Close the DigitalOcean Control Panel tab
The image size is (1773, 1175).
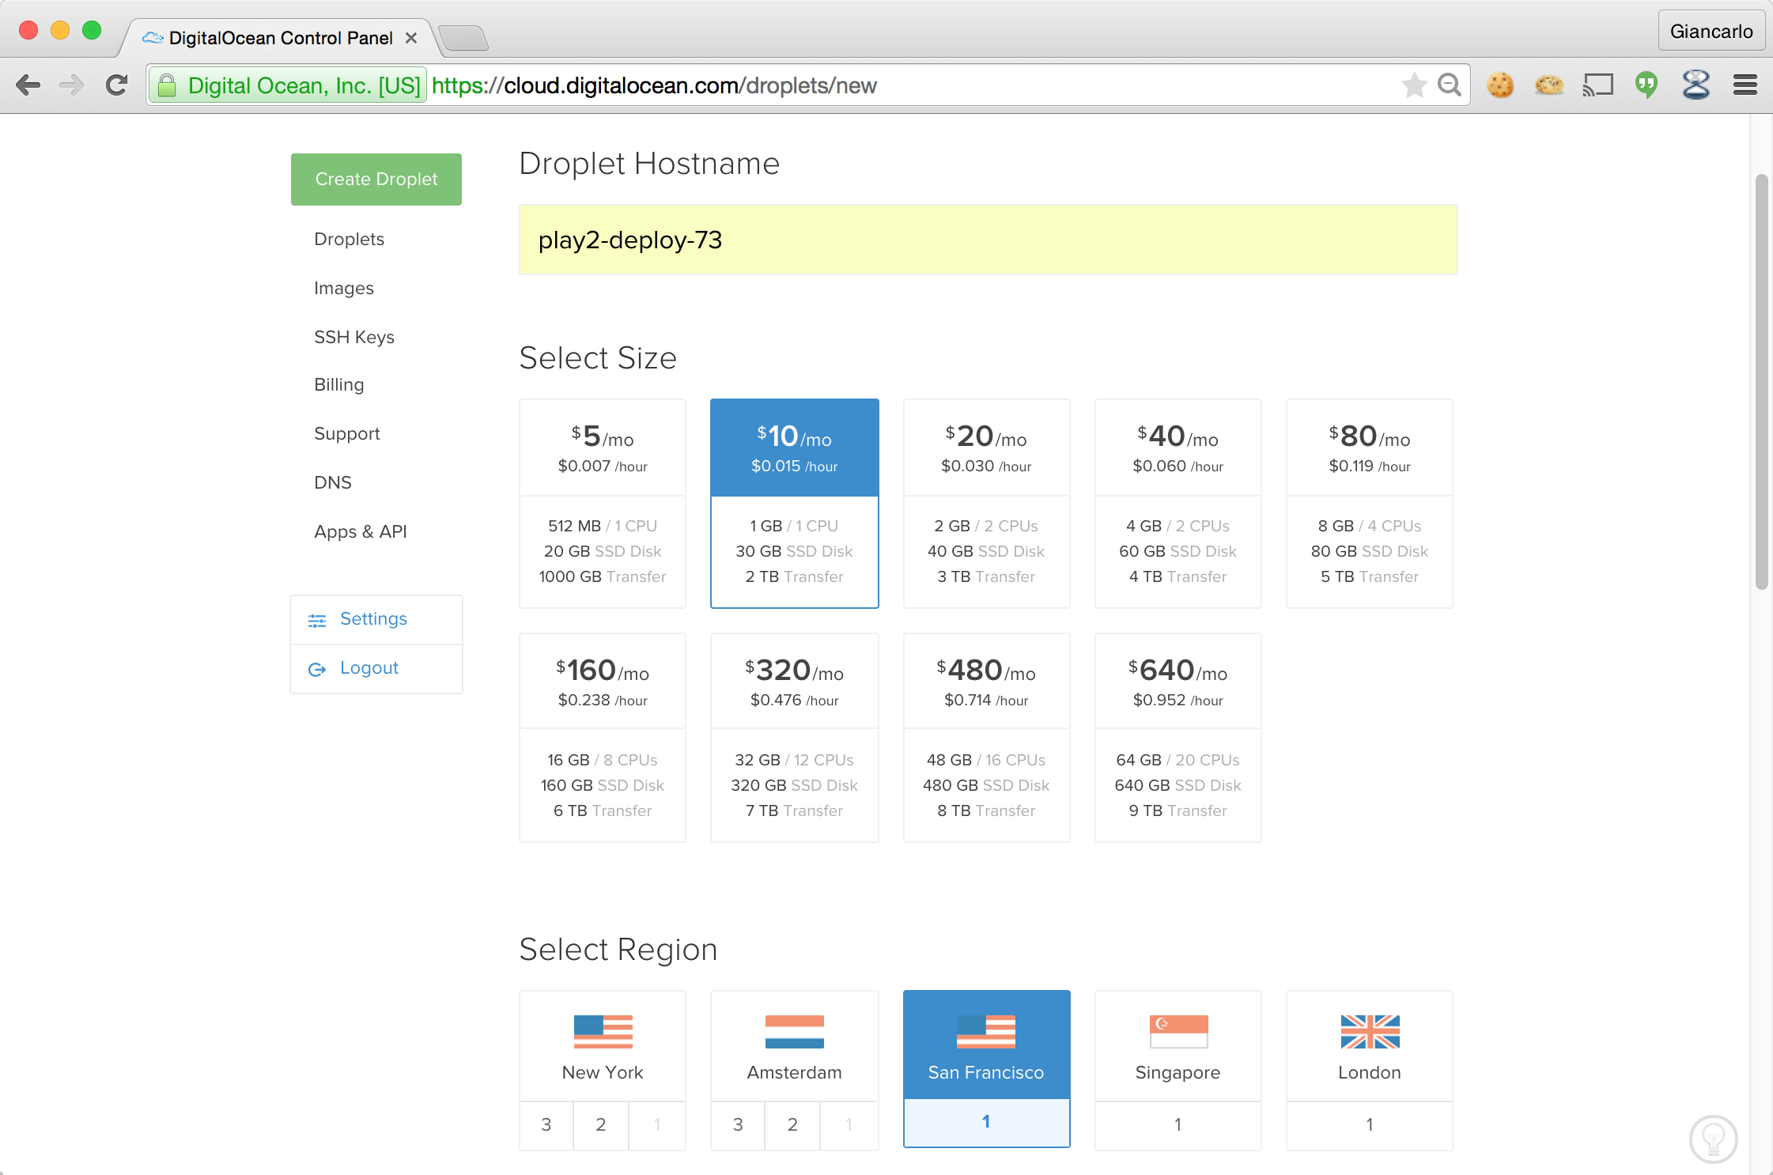(411, 38)
